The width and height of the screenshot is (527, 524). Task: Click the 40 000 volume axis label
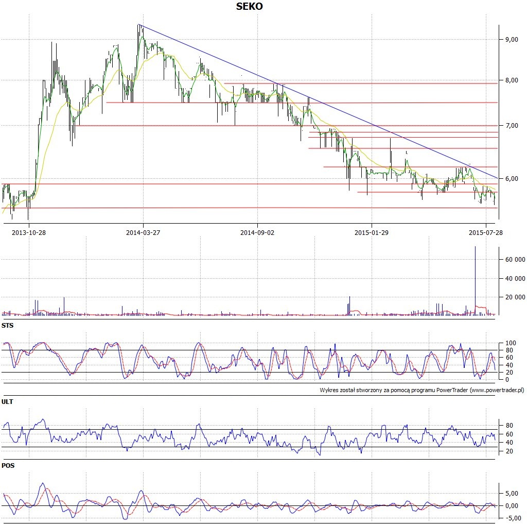tap(515, 278)
